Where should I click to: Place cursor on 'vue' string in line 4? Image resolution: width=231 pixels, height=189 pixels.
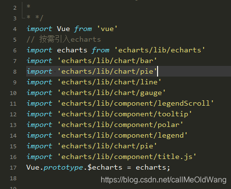107,29
